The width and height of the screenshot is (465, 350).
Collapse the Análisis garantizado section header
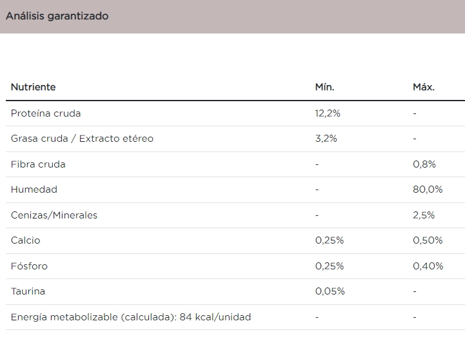click(x=57, y=16)
